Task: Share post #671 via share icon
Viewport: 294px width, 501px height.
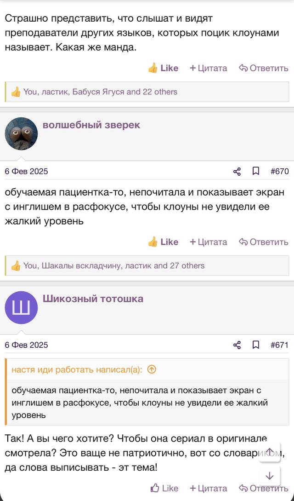Action: coord(237,345)
